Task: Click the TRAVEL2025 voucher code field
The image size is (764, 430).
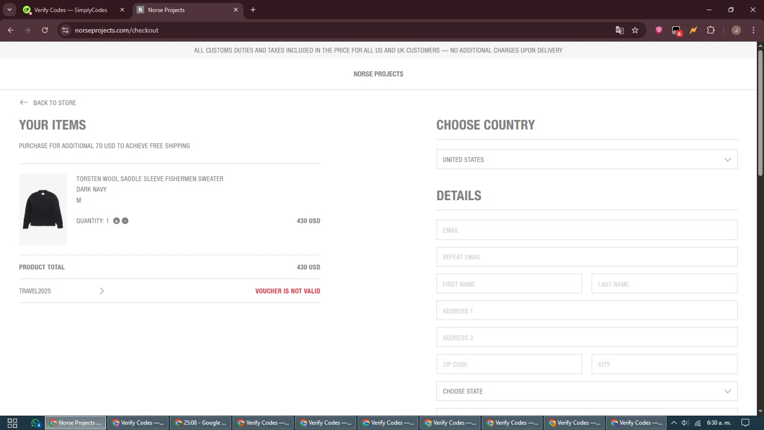Action: point(56,291)
